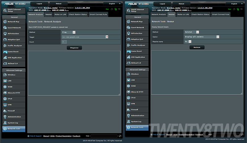Open AiProtection shield icon in left window

tap(5, 34)
